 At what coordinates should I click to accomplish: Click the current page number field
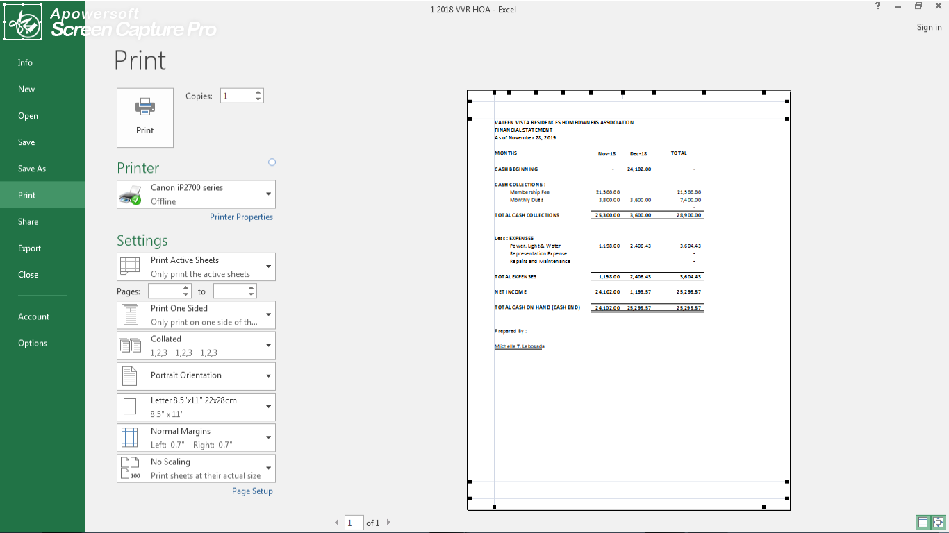pos(354,523)
